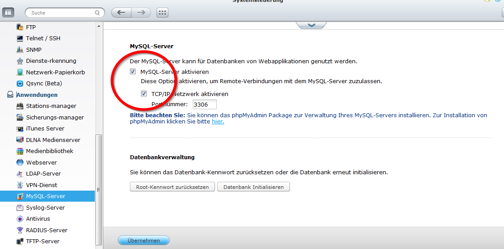
Task: Toggle the sidebar panel icon top-left
Action: tap(8, 13)
